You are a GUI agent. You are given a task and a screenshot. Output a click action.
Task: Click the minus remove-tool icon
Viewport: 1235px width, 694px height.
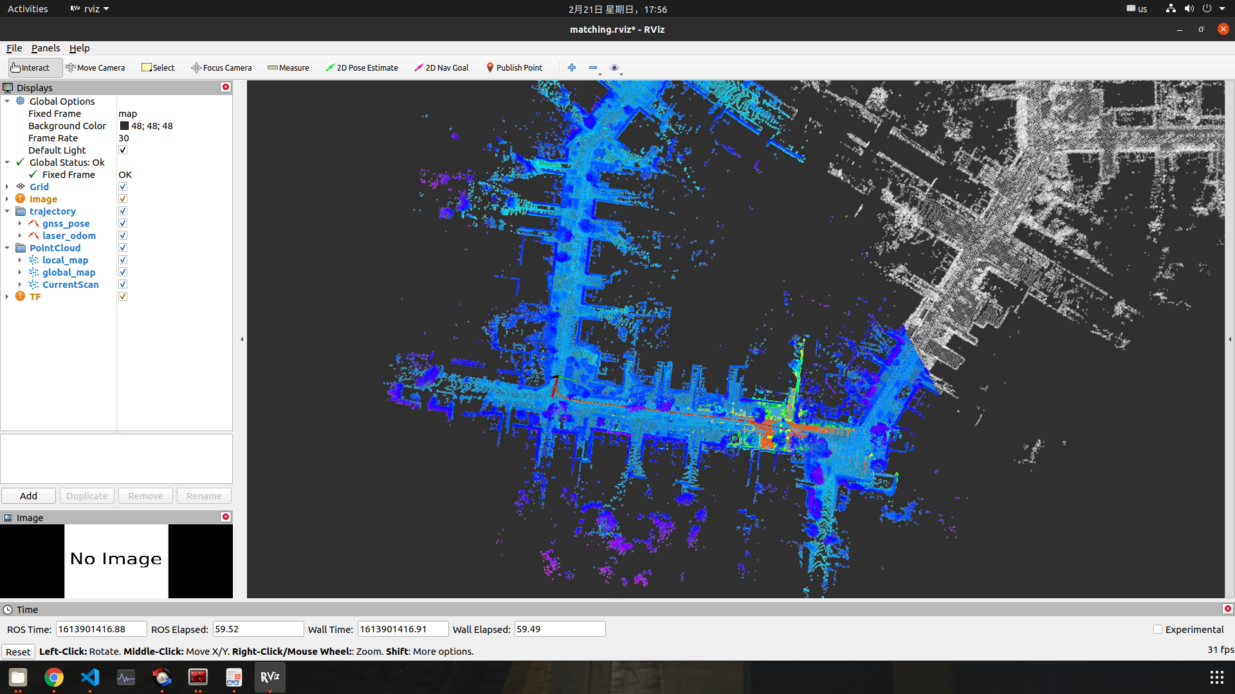point(593,67)
